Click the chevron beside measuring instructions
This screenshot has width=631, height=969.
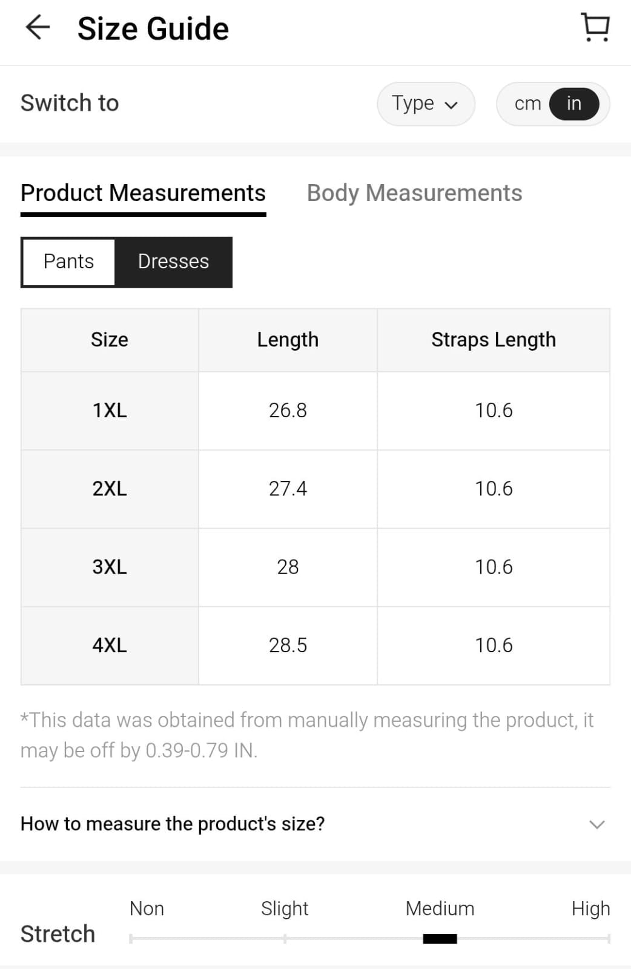pos(597,824)
